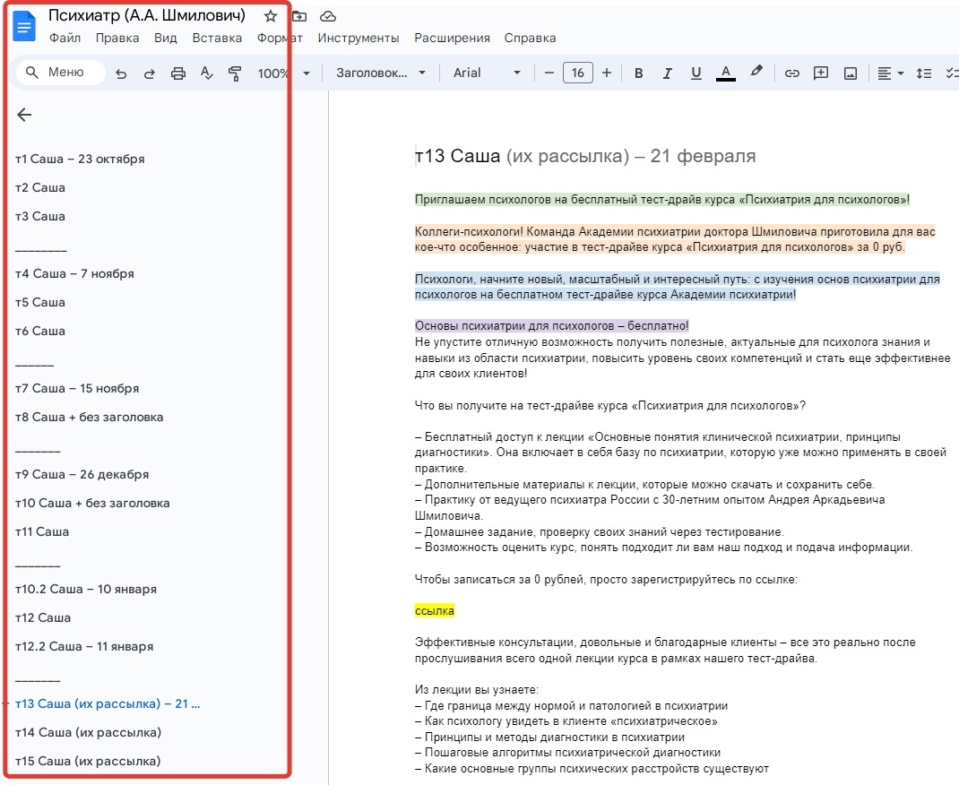Click the purple line Основы психиатрии для психологов
The image size is (959, 785).
click(x=552, y=326)
